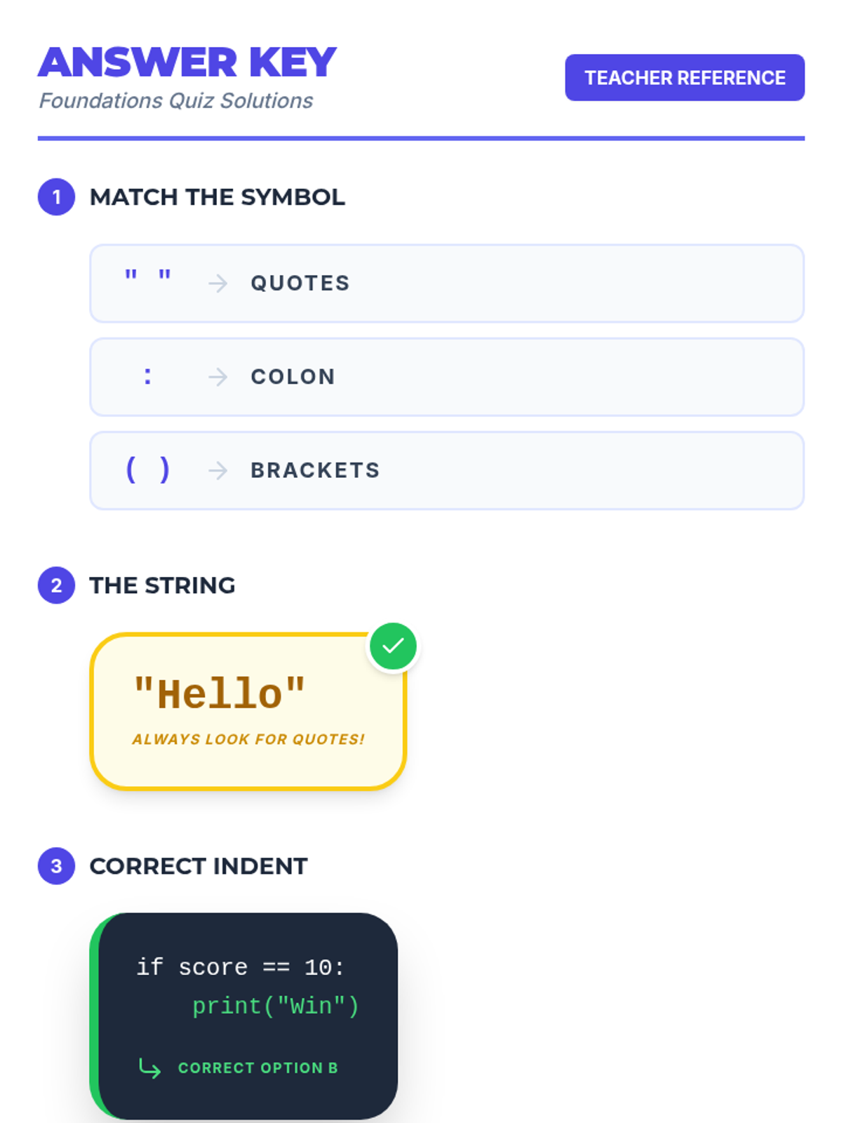The width and height of the screenshot is (842, 1123).
Task: Click the if score == 10 line
Action: pos(240,967)
